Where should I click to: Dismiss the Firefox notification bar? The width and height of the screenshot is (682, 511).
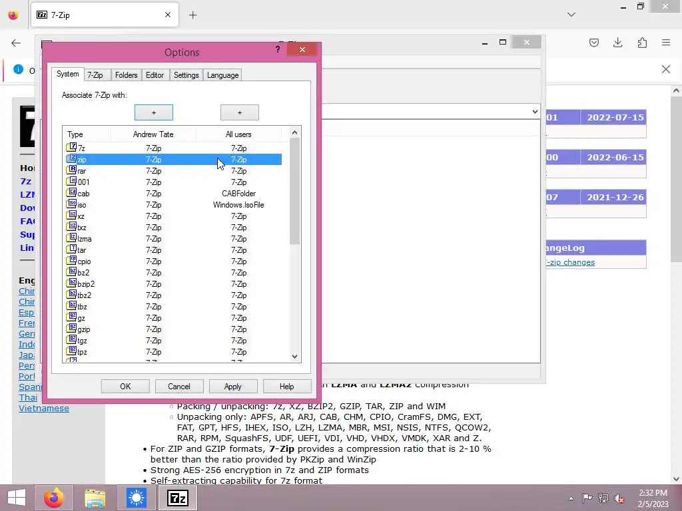665,69
